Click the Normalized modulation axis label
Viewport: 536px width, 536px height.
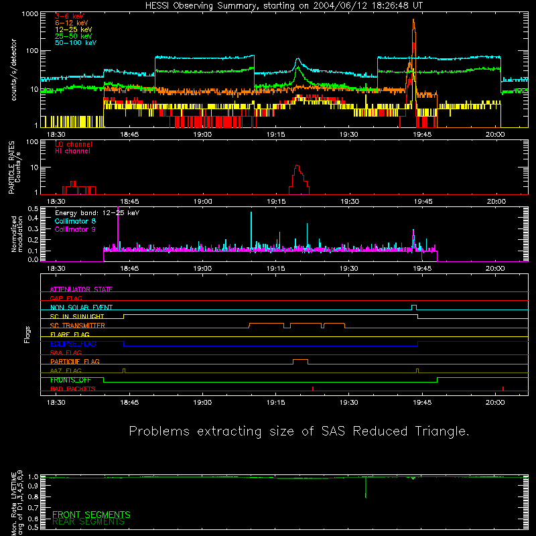click(16, 234)
